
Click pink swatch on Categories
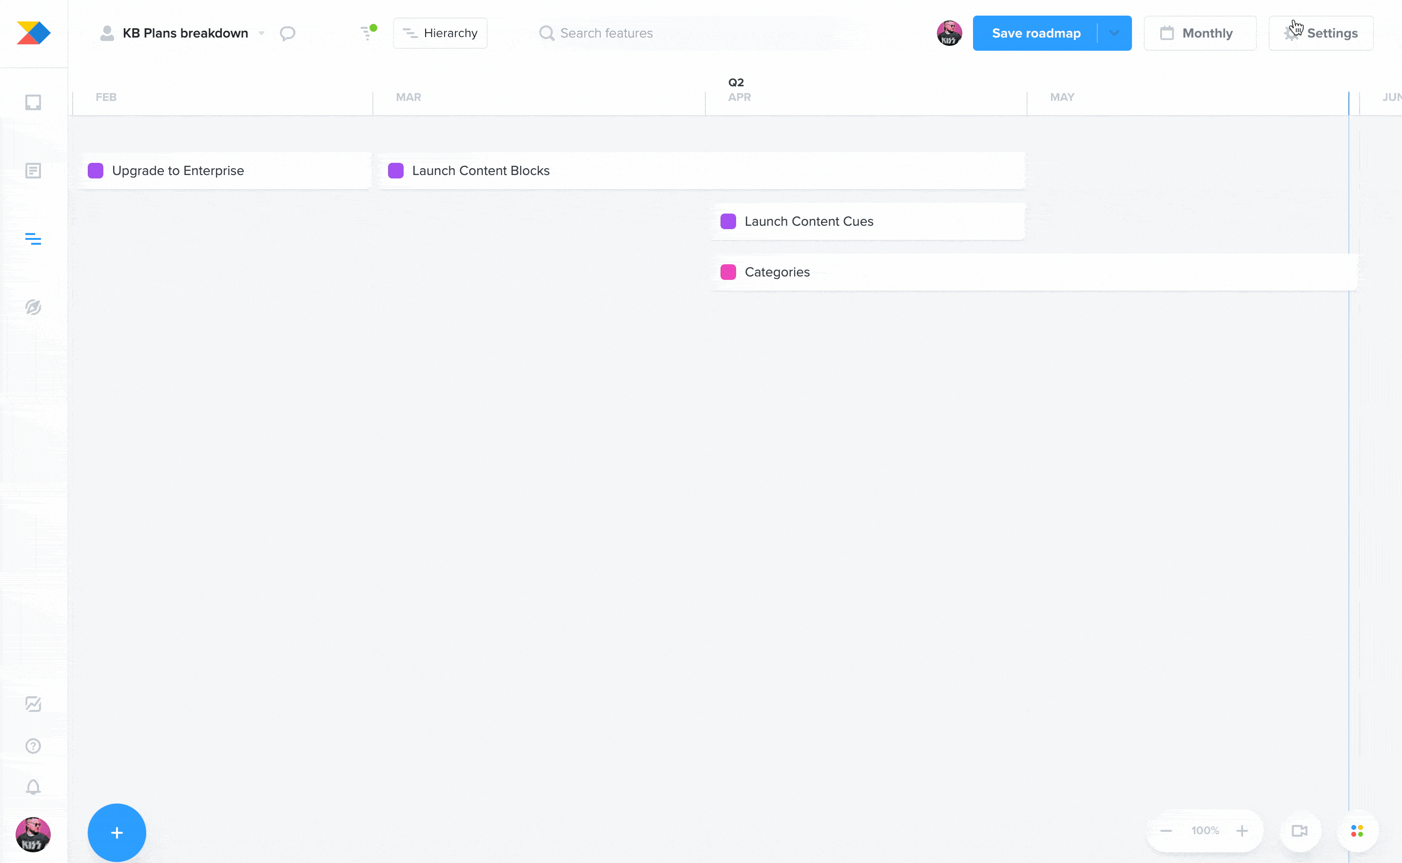tap(728, 272)
